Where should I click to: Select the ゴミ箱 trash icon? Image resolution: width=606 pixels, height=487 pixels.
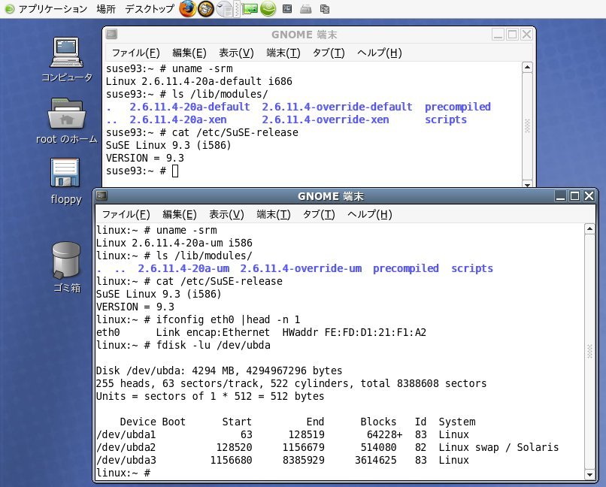coord(66,268)
